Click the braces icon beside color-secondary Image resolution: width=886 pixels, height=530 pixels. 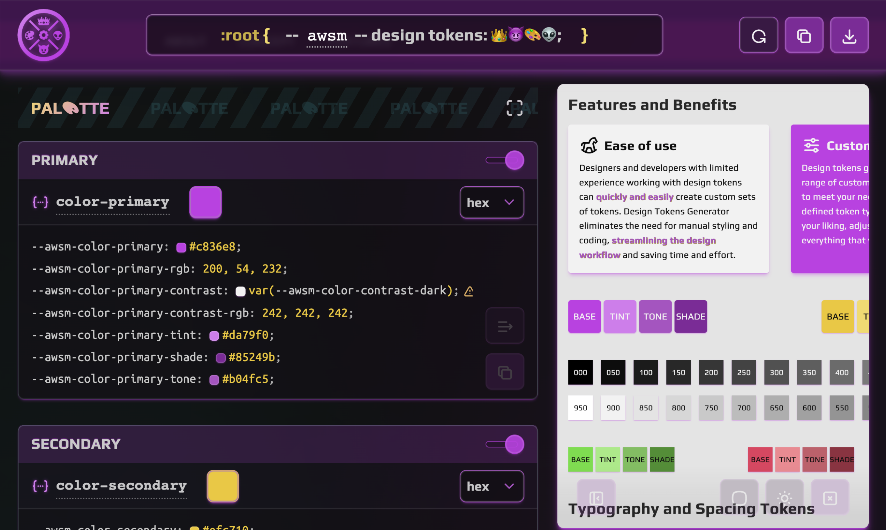(40, 486)
